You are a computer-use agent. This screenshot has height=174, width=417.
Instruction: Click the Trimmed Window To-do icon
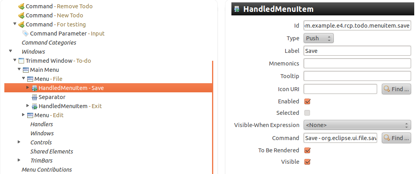click(21, 61)
